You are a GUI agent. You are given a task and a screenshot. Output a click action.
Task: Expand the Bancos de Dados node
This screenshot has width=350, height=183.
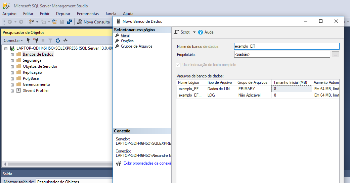pos(12,55)
